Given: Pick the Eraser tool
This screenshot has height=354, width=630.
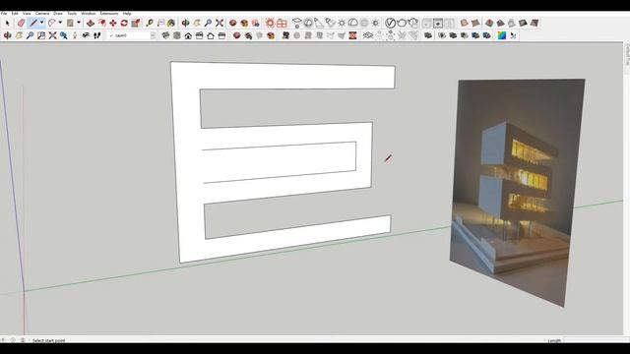Looking at the screenshot, I should pyautogui.click(x=21, y=24).
